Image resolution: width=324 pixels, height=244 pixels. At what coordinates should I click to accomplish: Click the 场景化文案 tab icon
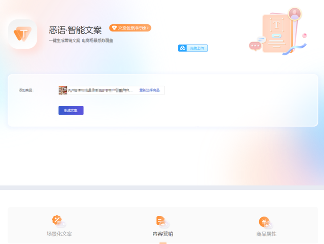point(59,221)
